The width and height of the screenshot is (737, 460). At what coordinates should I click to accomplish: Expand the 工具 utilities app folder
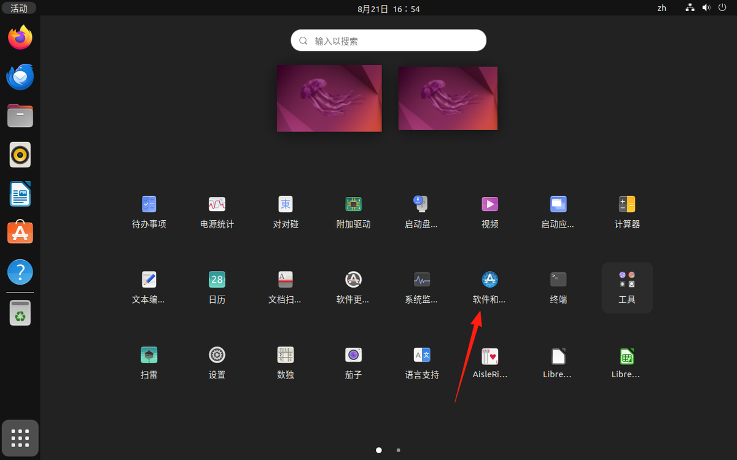tap(626, 287)
